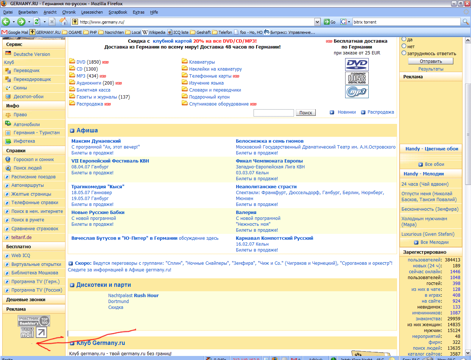
Task: Click the Rambler's Top 100 badge
Action: click(34, 321)
